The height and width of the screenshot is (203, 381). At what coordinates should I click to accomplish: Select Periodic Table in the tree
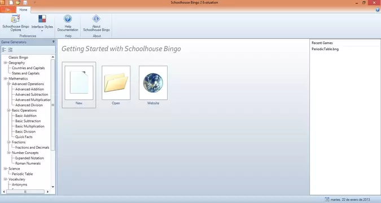pyautogui.click(x=22, y=174)
